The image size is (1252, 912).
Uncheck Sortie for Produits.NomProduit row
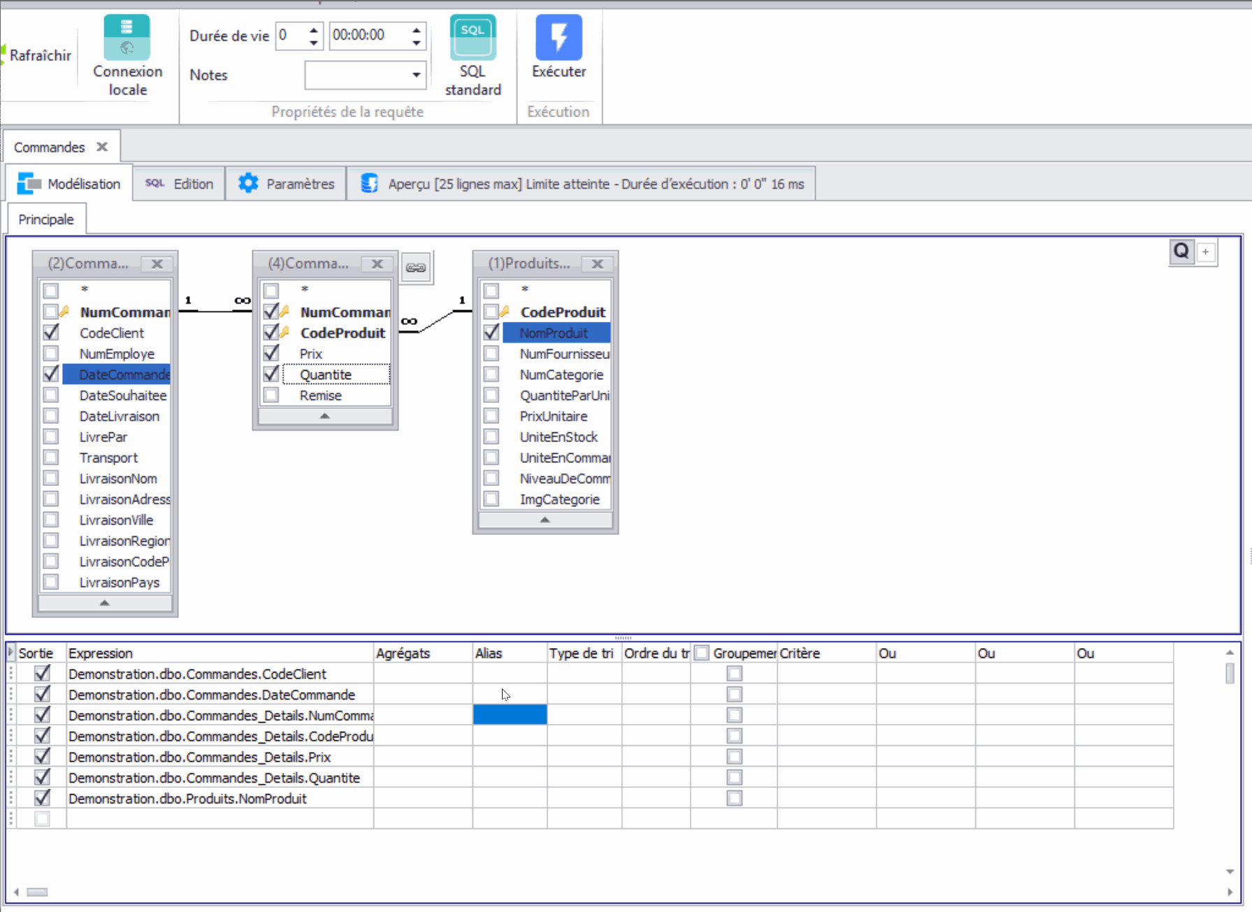(x=43, y=797)
